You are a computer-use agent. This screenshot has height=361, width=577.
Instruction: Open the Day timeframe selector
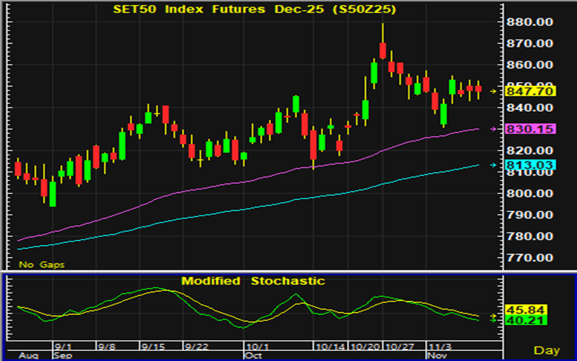pos(547,350)
